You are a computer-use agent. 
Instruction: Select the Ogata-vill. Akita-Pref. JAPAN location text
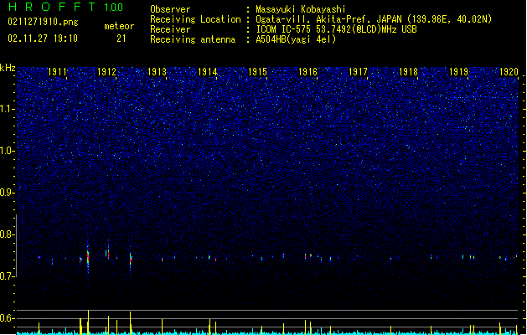[374, 19]
